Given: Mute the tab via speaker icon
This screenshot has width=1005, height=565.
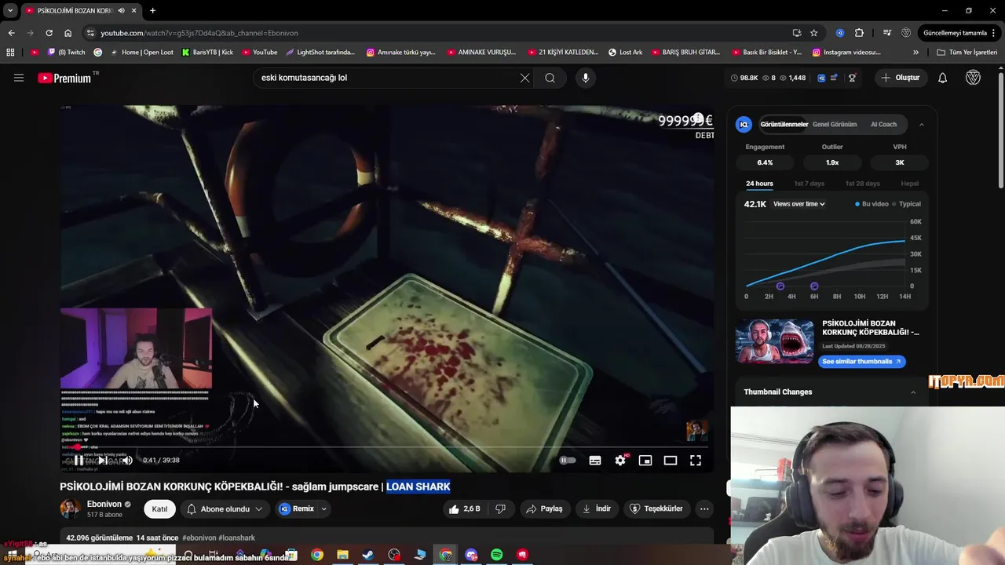Looking at the screenshot, I should 121,11.
